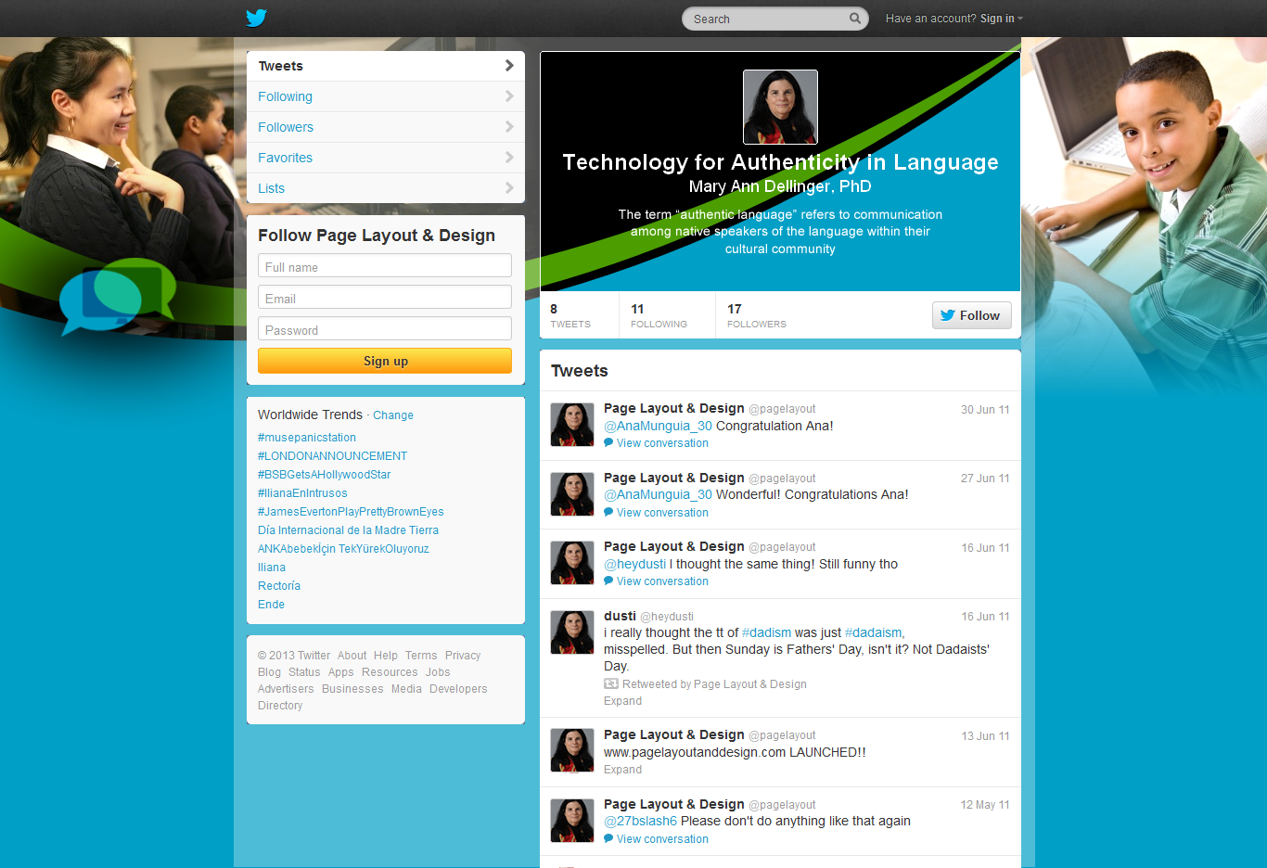1267x868 pixels.
Task: Open the #musepanicstation trend
Action: [x=307, y=438]
